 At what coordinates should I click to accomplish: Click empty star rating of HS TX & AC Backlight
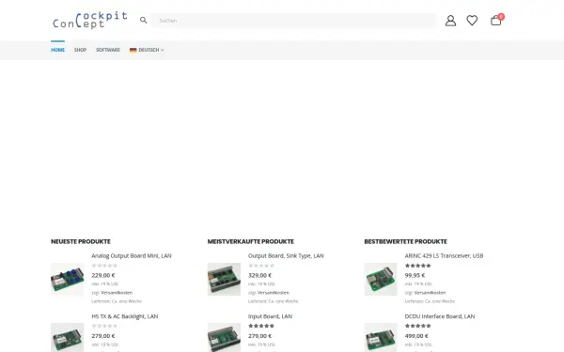coord(104,326)
